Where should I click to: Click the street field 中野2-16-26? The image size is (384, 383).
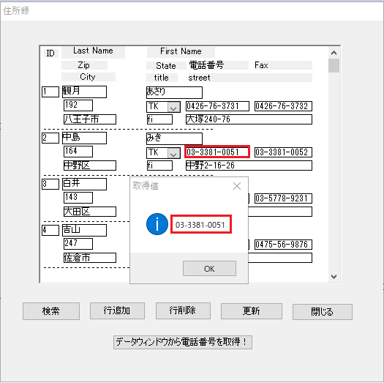249,166
